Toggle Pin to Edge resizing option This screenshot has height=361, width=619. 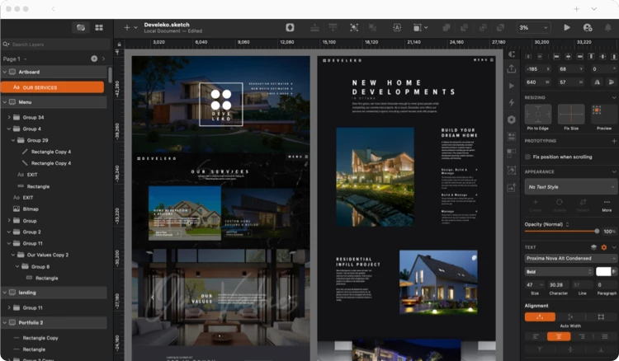tap(538, 115)
